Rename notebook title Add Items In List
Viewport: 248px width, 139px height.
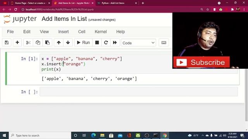[x=64, y=19]
